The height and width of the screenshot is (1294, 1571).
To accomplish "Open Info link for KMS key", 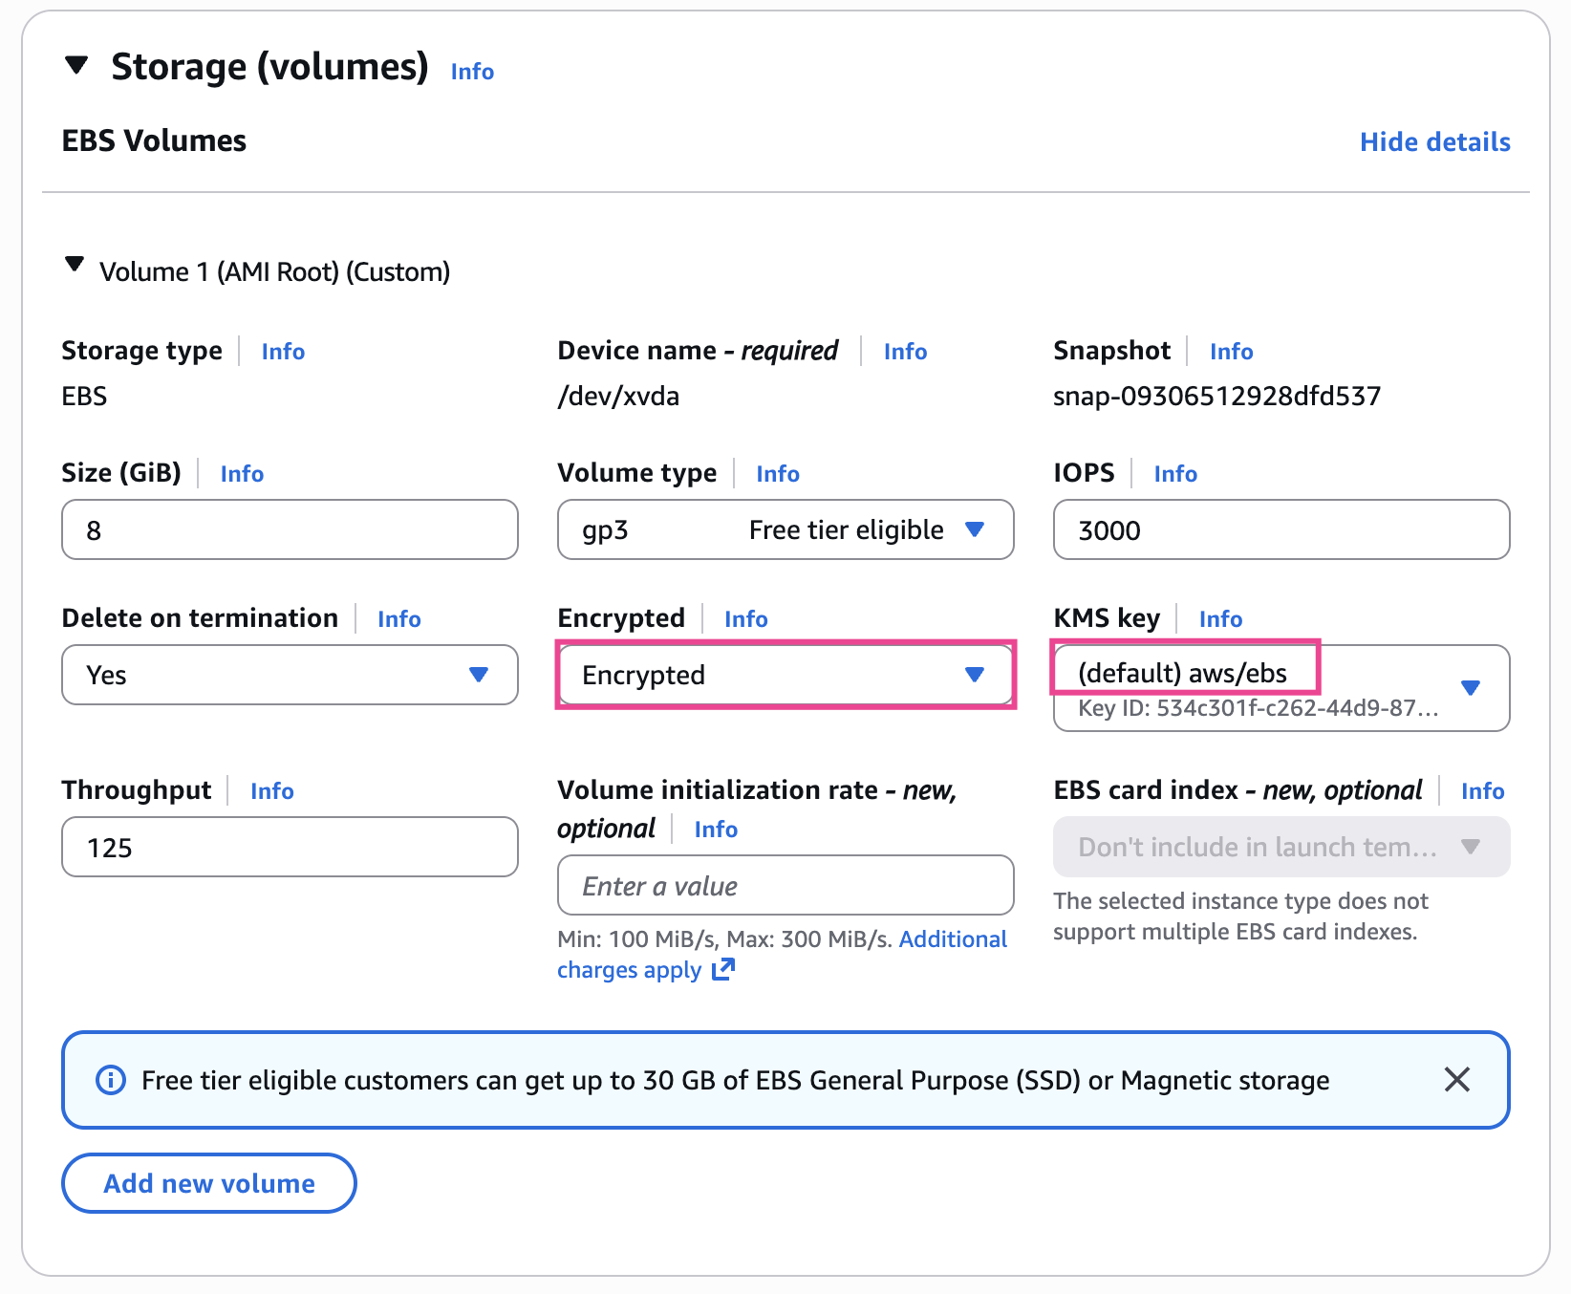I will tap(1220, 619).
